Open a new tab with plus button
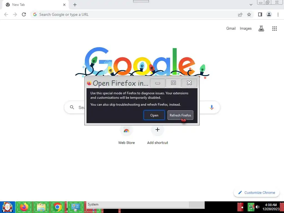Screen dimensions: 284x213 pos(75,5)
